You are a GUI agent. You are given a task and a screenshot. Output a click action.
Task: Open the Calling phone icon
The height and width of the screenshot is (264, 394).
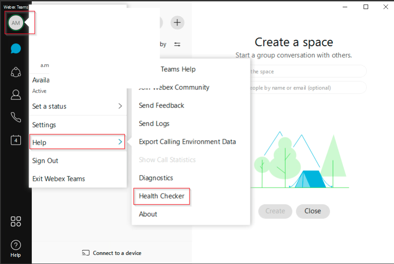click(x=16, y=118)
